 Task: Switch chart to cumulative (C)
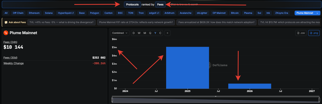pos(160,33)
